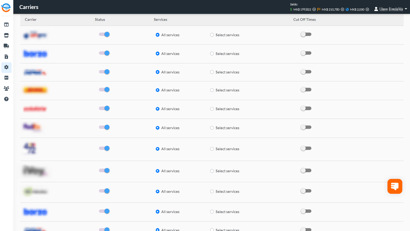Open the users group icon

pyautogui.click(x=6, y=88)
